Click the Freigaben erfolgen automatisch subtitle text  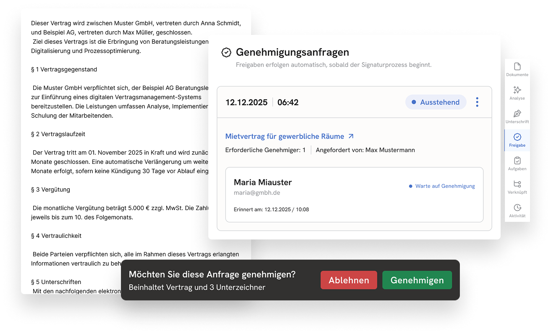(333, 65)
